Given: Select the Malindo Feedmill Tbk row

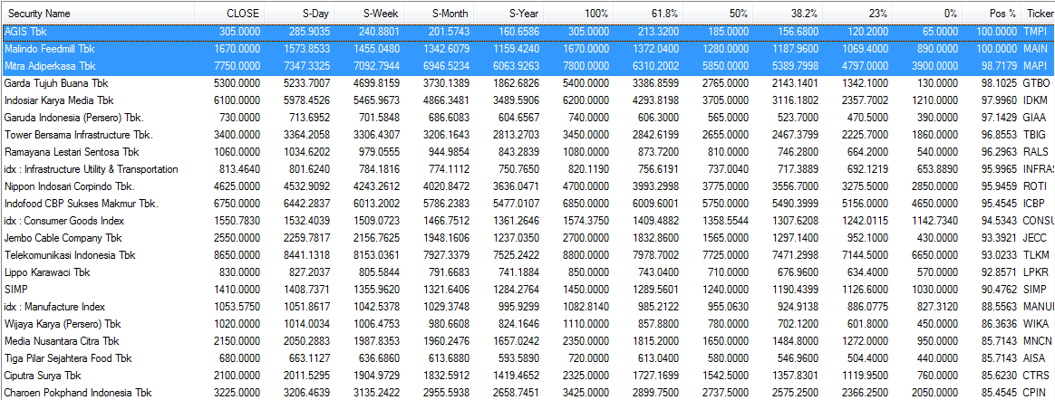Looking at the screenshot, I should tap(527, 49).
